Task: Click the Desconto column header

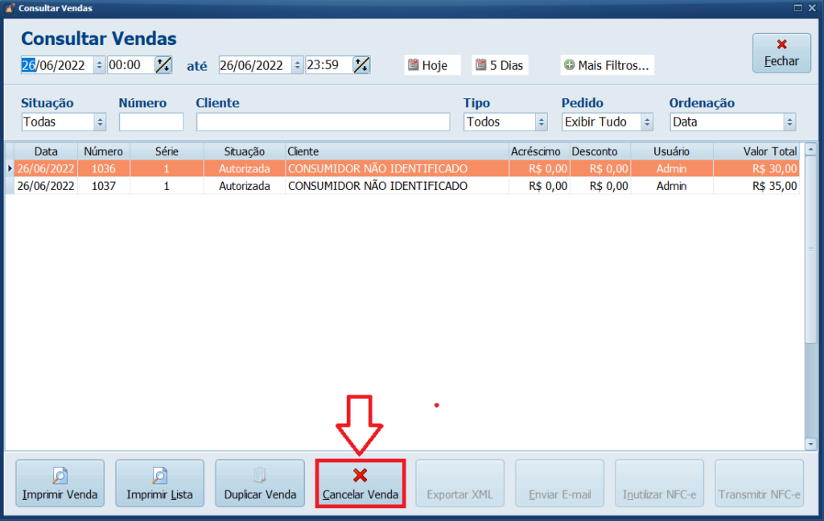Action: [600, 151]
